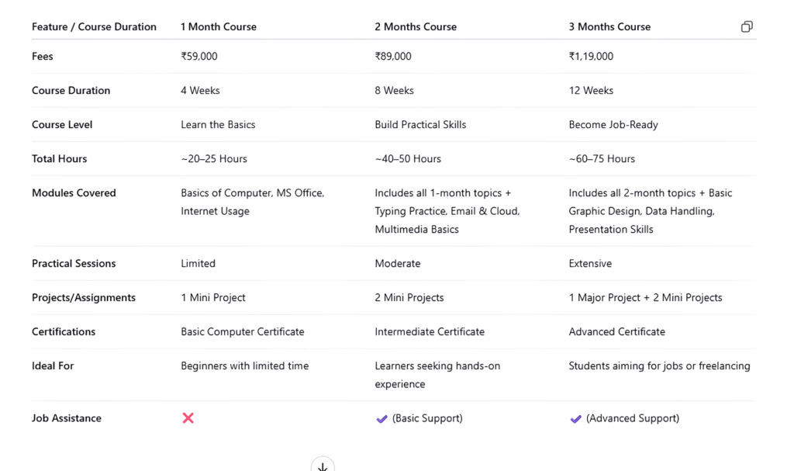Screen dimensions: 794x471
Task: Click the ₹89,000 fee cell
Action: click(x=393, y=57)
